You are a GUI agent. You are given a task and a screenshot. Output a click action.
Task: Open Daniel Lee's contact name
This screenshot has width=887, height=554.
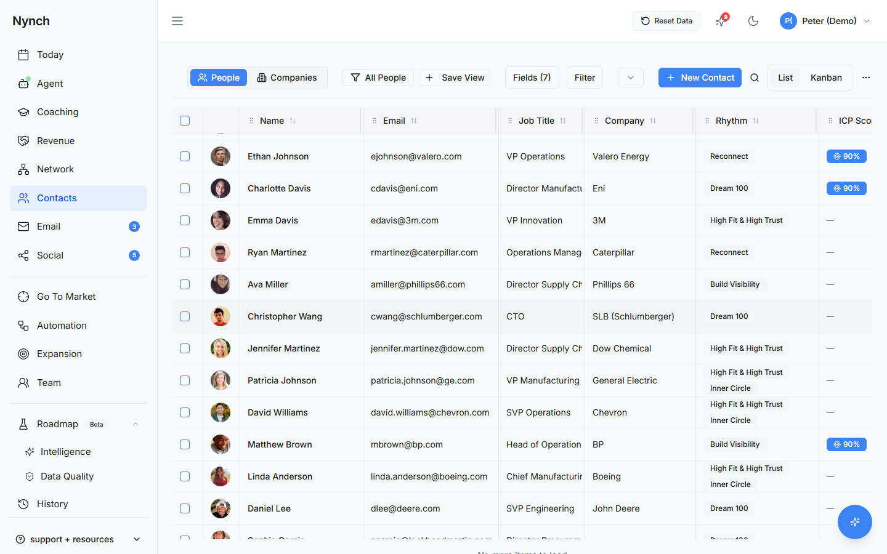pos(269,508)
